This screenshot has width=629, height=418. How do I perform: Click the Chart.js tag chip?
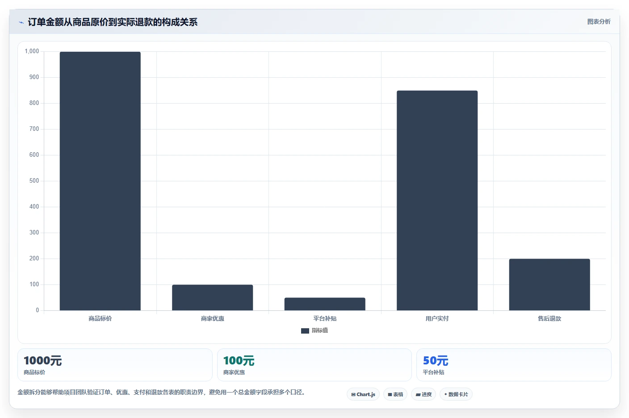click(363, 394)
